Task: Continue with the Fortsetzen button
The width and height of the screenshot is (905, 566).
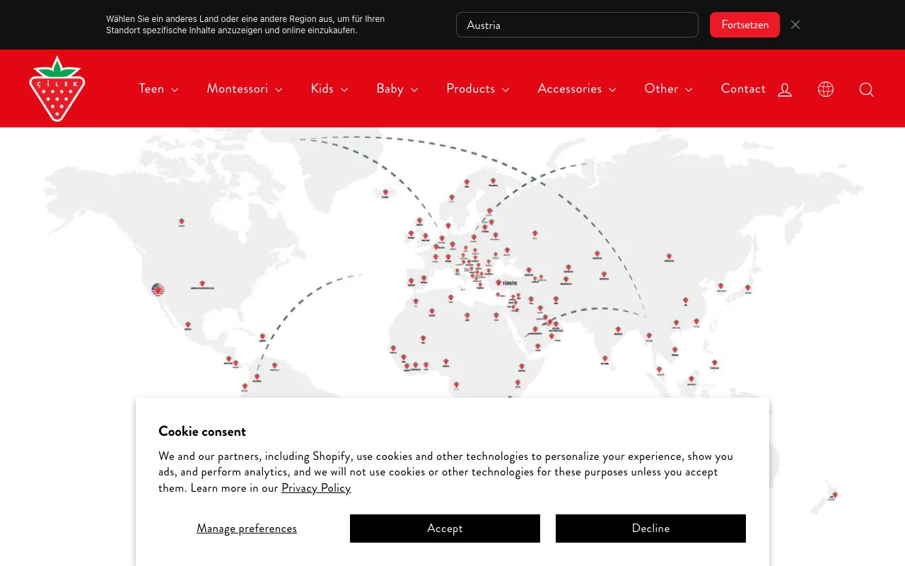Action: (x=745, y=25)
